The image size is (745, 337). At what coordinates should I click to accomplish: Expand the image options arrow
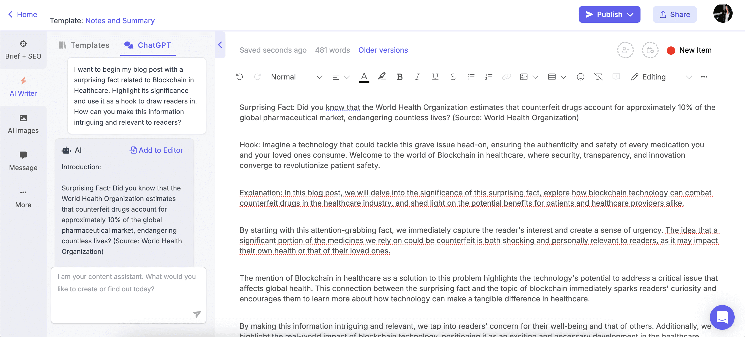pyautogui.click(x=535, y=77)
